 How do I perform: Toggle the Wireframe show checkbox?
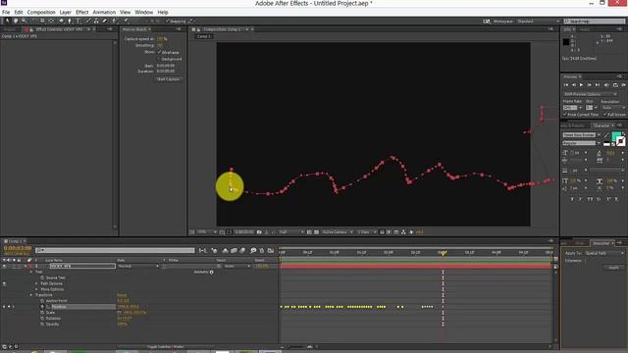[159, 52]
